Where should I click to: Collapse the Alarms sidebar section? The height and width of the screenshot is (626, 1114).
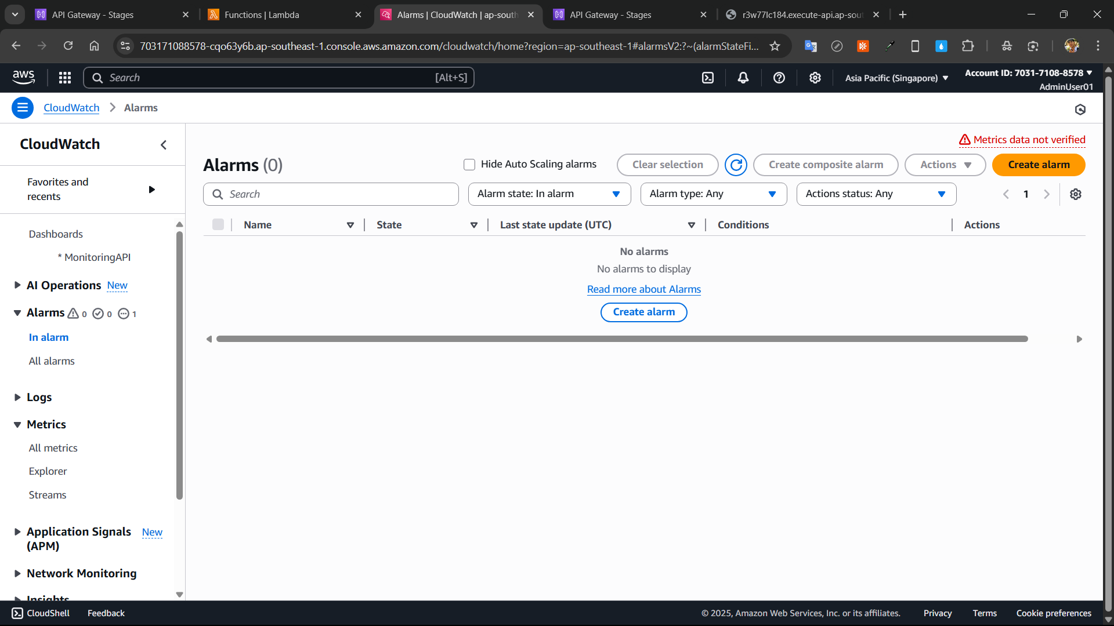(x=17, y=313)
